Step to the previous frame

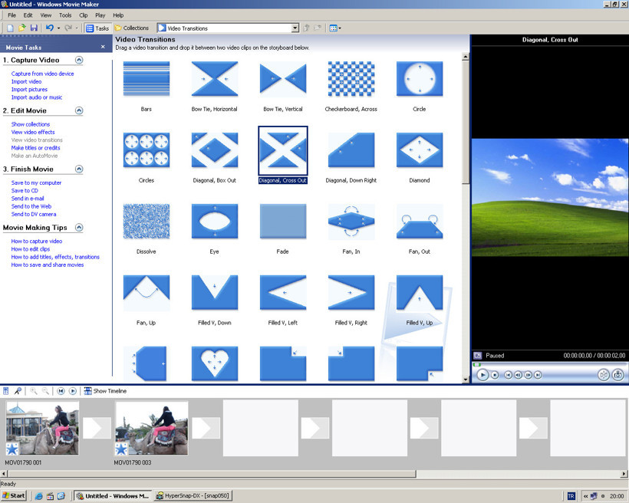[x=518, y=375]
